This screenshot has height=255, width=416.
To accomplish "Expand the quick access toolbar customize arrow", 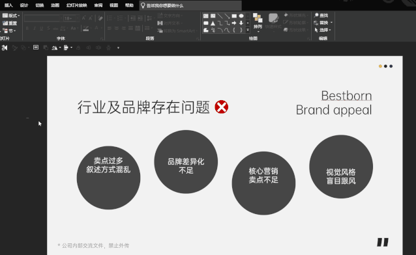I will click(118, 48).
